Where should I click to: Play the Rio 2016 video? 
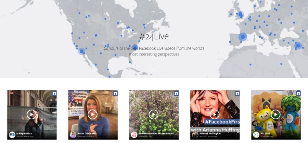pos(275,114)
